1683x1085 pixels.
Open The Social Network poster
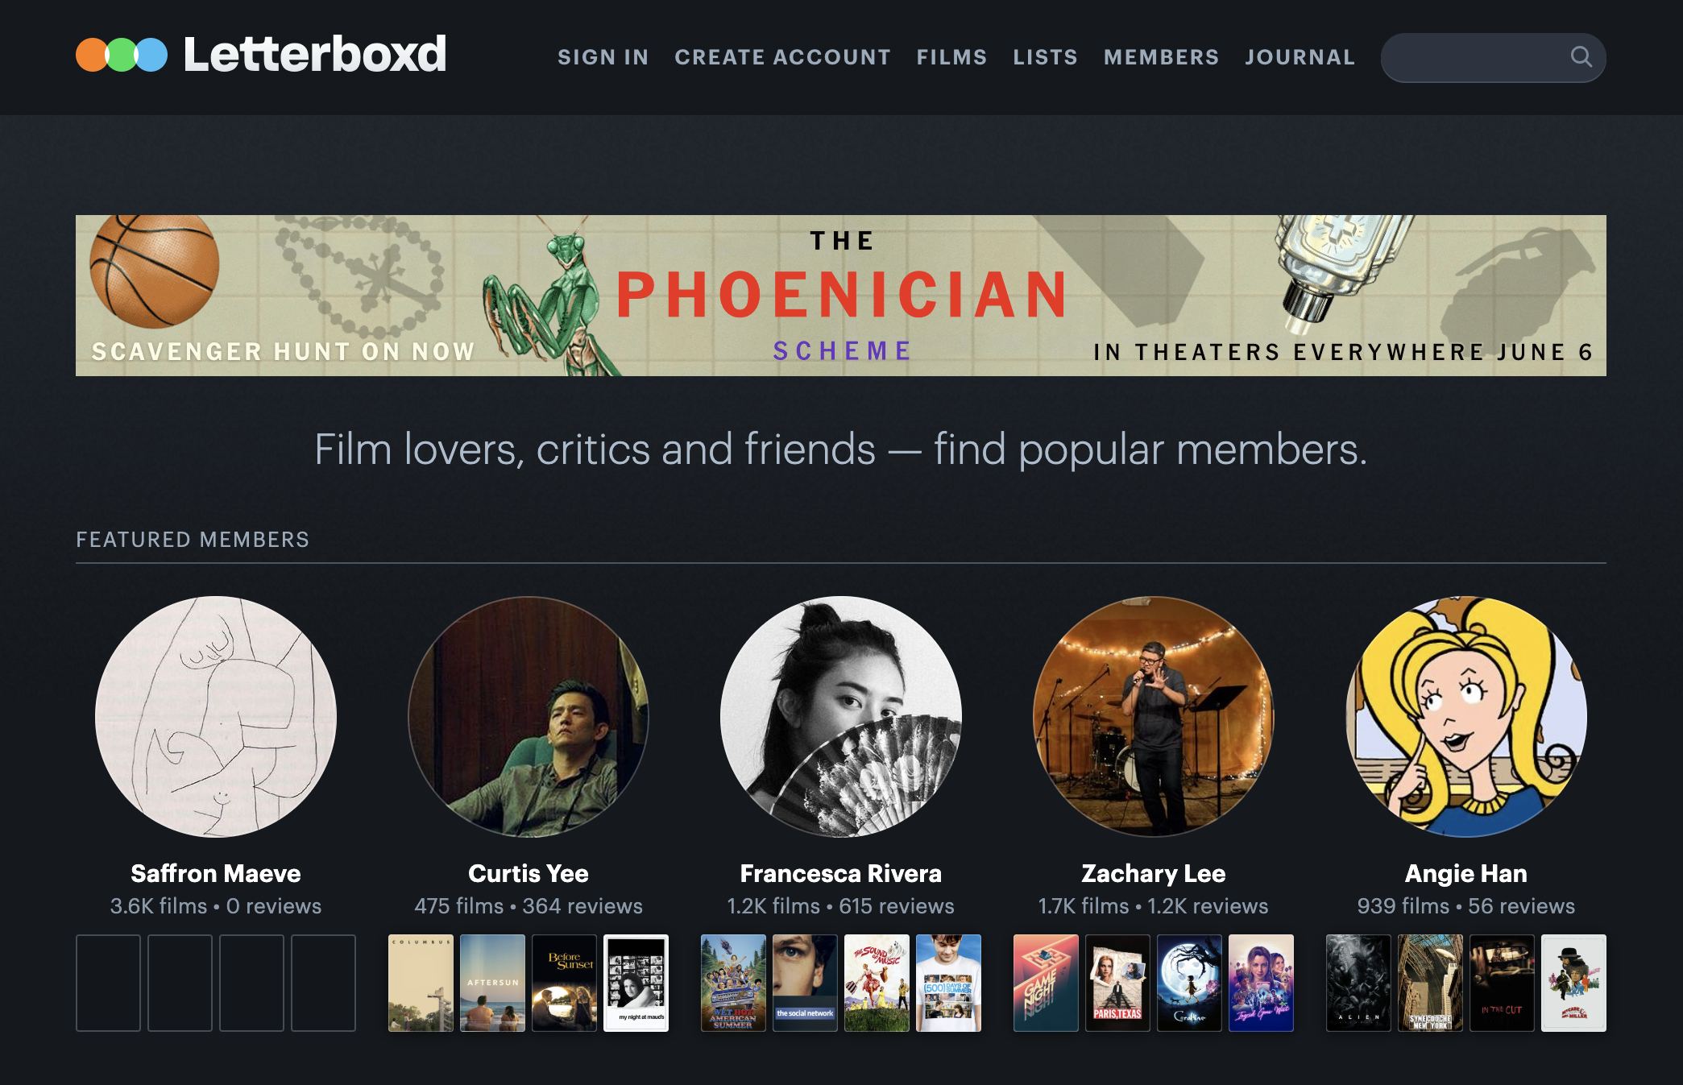point(805,983)
